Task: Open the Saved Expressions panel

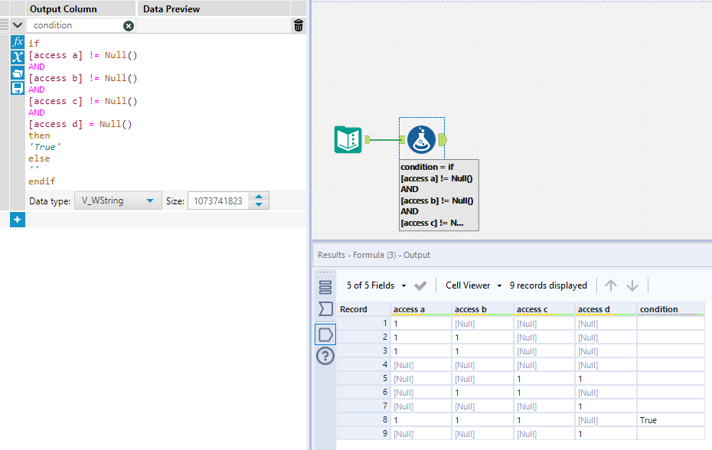Action: coord(17,73)
